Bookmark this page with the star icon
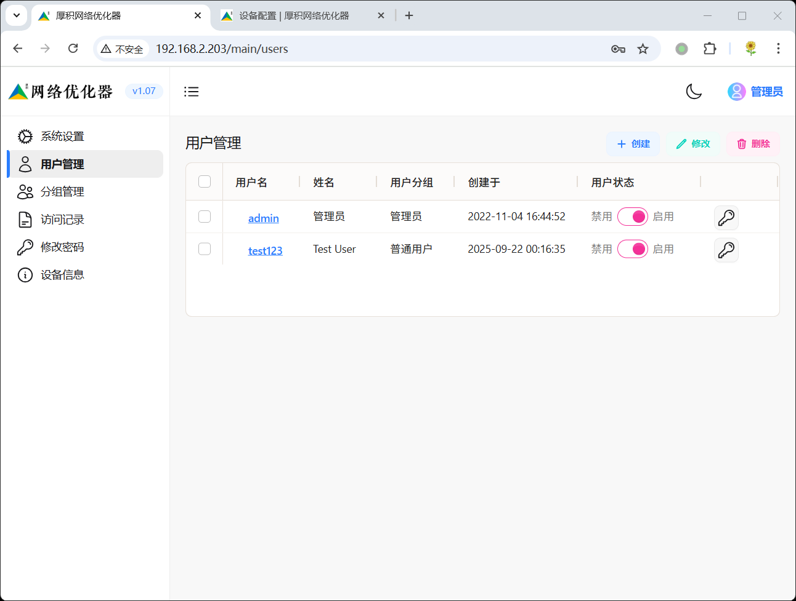The width and height of the screenshot is (796, 601). (643, 49)
